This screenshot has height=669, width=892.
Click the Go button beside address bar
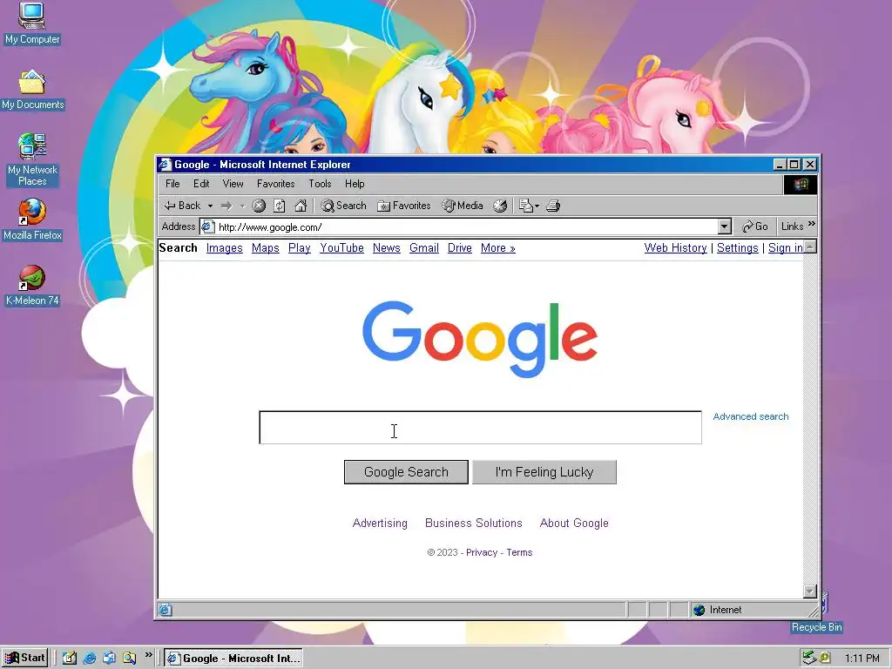(x=755, y=226)
